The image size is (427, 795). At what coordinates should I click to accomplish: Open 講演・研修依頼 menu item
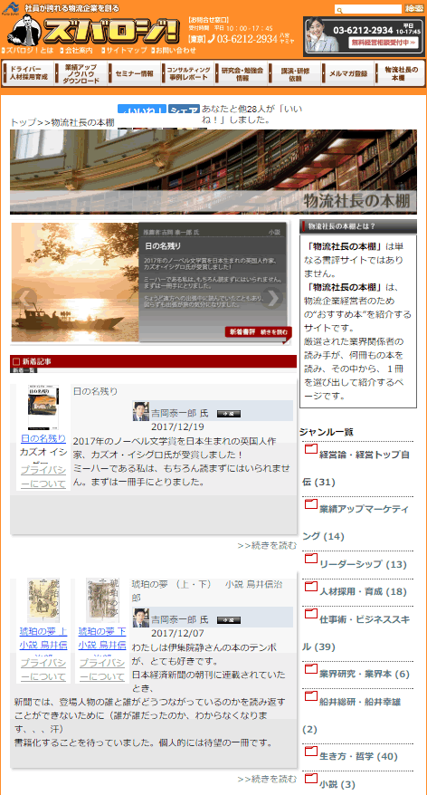[294, 73]
